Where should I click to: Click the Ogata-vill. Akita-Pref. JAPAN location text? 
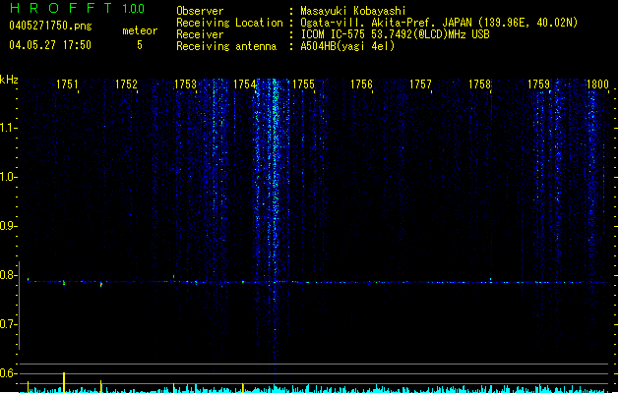[x=439, y=23]
